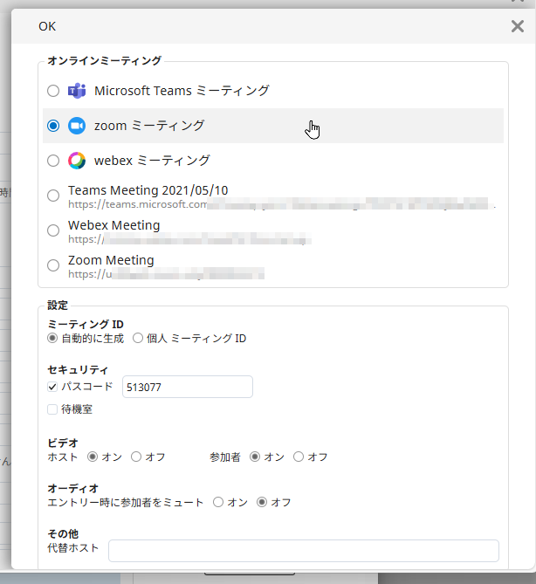Click the zoom ミーティング label text
The width and height of the screenshot is (536, 584).
pos(149,126)
